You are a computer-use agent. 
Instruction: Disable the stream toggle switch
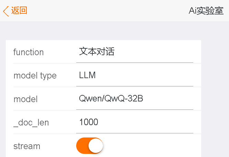pos(90,146)
